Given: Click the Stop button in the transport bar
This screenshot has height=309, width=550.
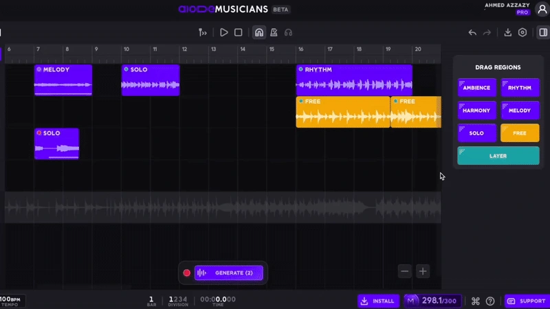Looking at the screenshot, I should click(x=239, y=32).
